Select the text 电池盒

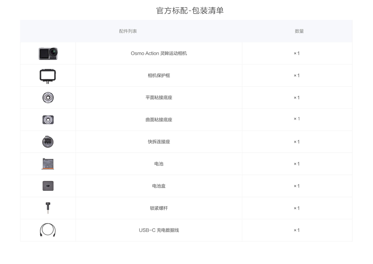click(x=159, y=186)
